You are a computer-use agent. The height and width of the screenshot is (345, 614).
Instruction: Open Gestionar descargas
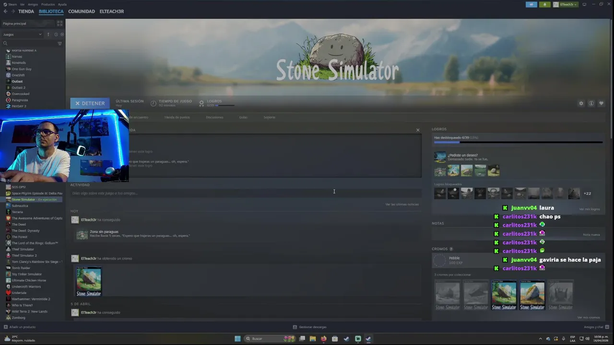[x=310, y=327]
